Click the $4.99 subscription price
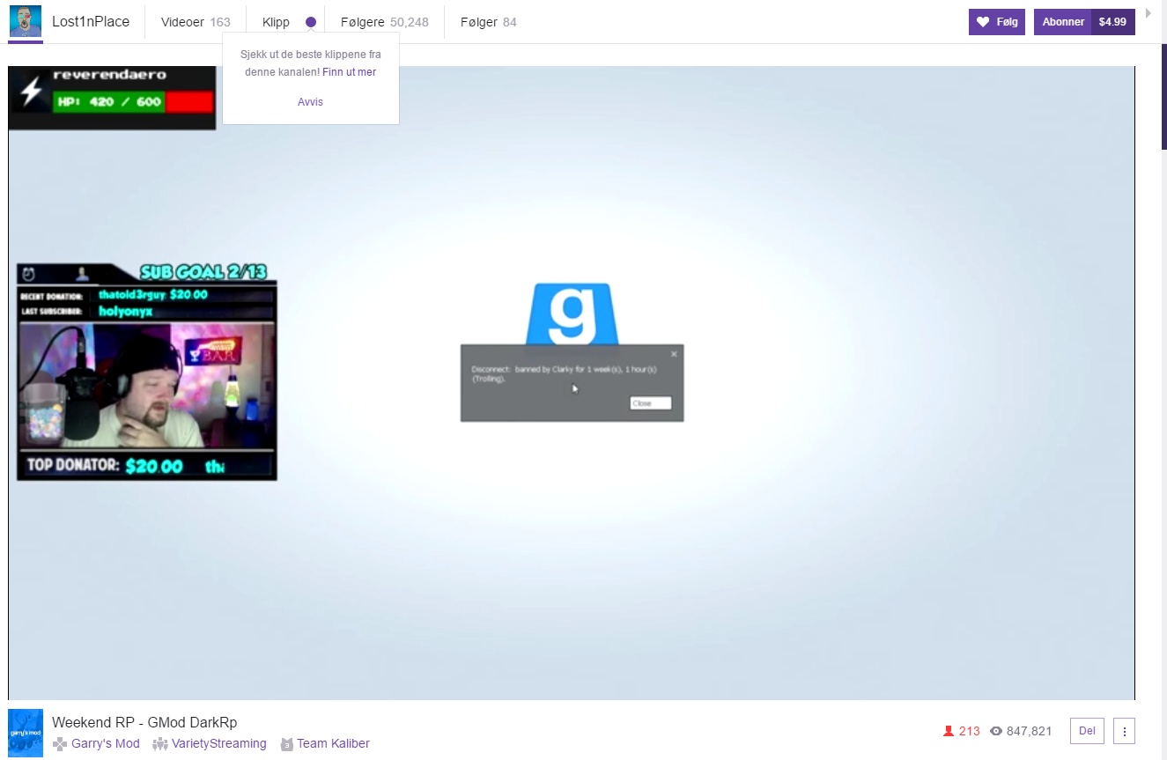 click(x=1113, y=22)
